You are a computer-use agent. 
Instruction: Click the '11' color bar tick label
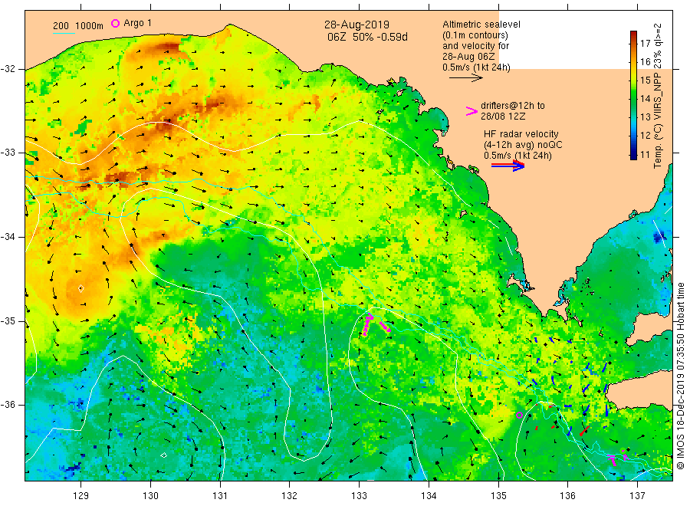645,154
